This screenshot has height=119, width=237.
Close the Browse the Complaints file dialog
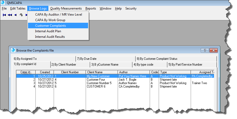click(213, 50)
